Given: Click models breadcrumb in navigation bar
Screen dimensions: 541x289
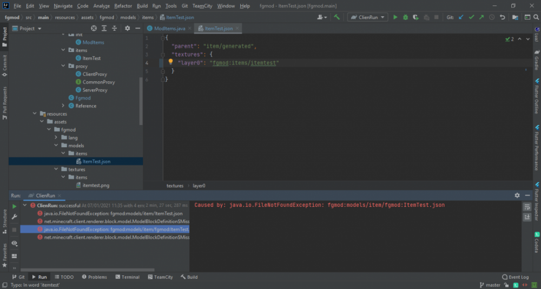Looking at the screenshot, I should (x=128, y=17).
